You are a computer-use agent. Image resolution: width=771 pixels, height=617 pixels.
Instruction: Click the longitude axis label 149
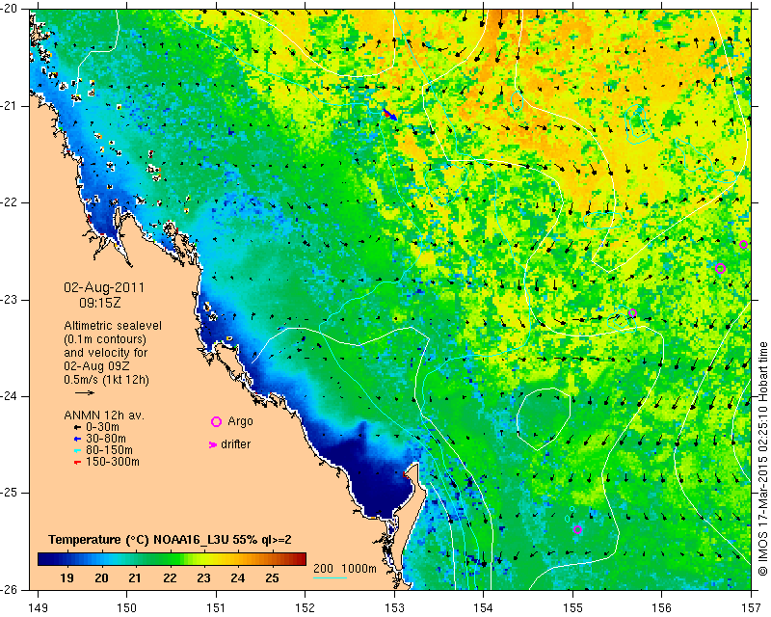click(x=39, y=608)
